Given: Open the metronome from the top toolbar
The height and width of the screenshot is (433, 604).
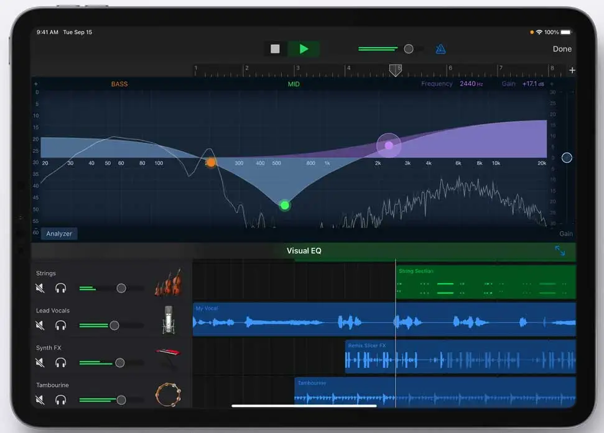Looking at the screenshot, I should coord(440,48).
